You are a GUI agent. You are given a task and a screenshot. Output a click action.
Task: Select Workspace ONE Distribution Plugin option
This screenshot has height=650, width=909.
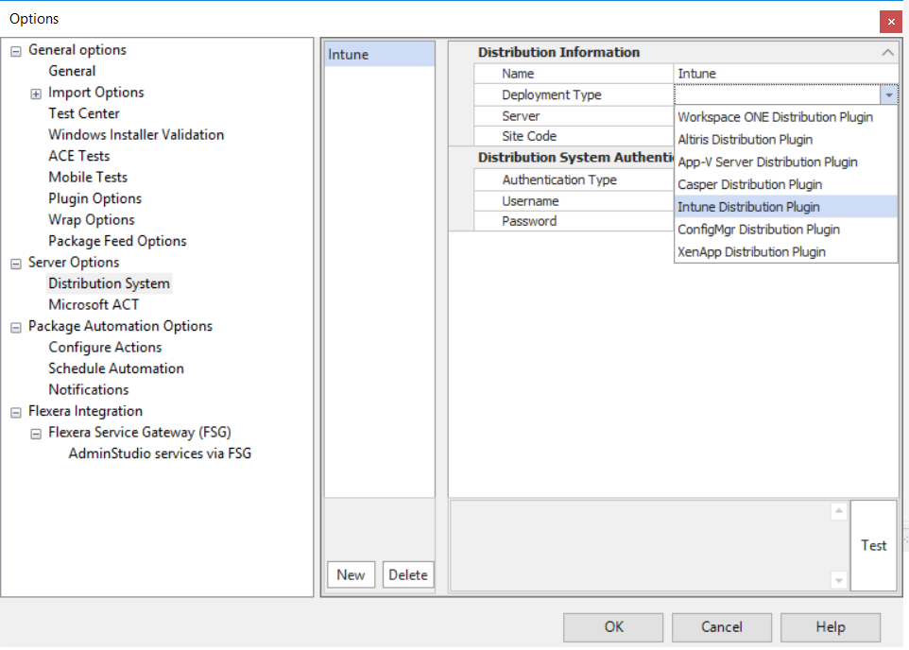click(775, 117)
